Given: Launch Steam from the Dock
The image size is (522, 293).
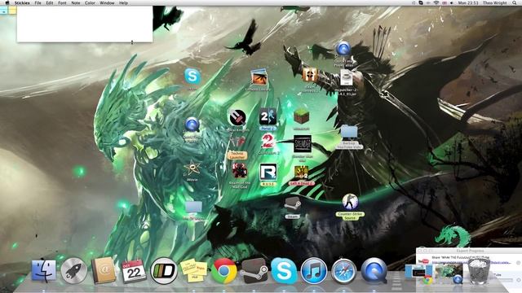Looking at the screenshot, I should pyautogui.click(x=254, y=271).
